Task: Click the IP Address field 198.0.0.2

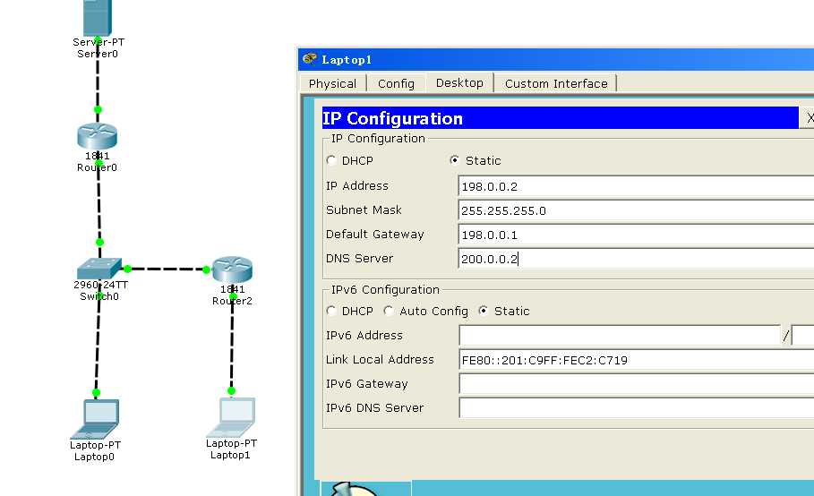Action: tap(636, 186)
